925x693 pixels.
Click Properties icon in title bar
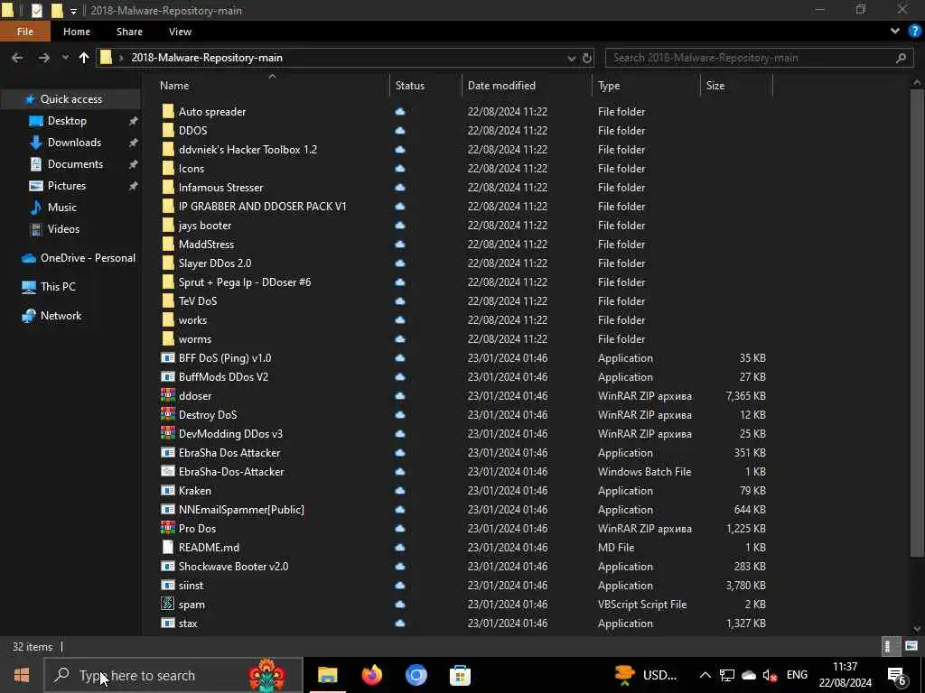[x=36, y=11]
